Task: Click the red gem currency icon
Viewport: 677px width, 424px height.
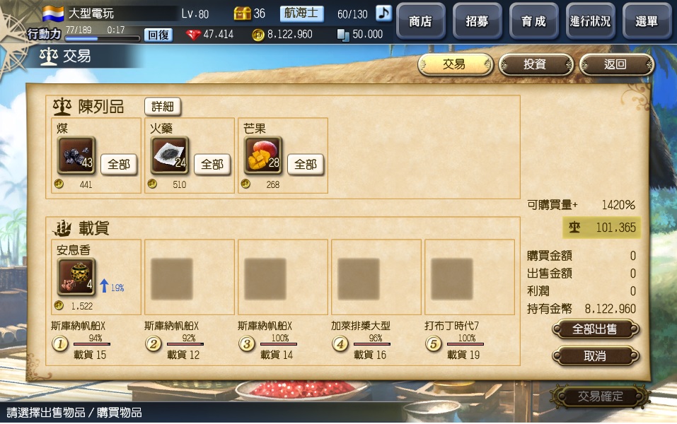Action: click(193, 35)
